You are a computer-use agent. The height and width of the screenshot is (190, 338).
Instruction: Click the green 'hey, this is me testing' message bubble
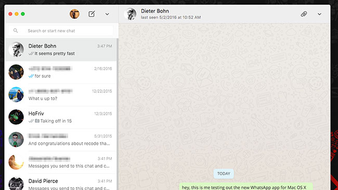coord(246,186)
